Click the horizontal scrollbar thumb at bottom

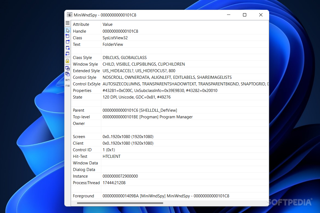pyautogui.click(x=120, y=203)
